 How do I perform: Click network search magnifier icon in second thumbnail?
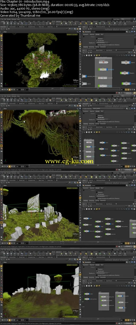132,132
